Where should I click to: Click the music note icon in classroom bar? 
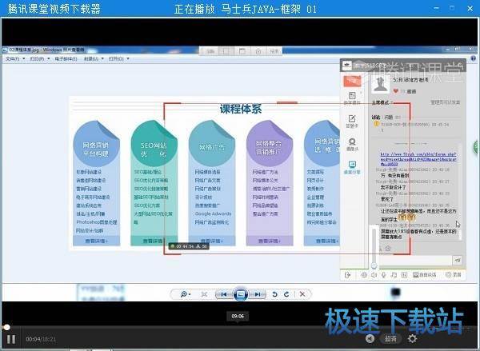394,275
